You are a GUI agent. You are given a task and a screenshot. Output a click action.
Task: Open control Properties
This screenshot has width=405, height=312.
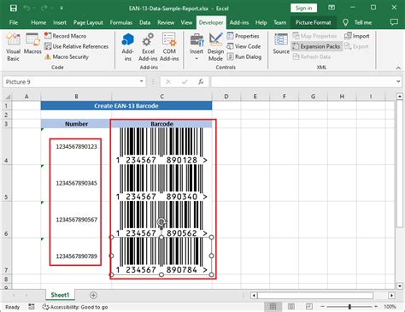pos(243,36)
